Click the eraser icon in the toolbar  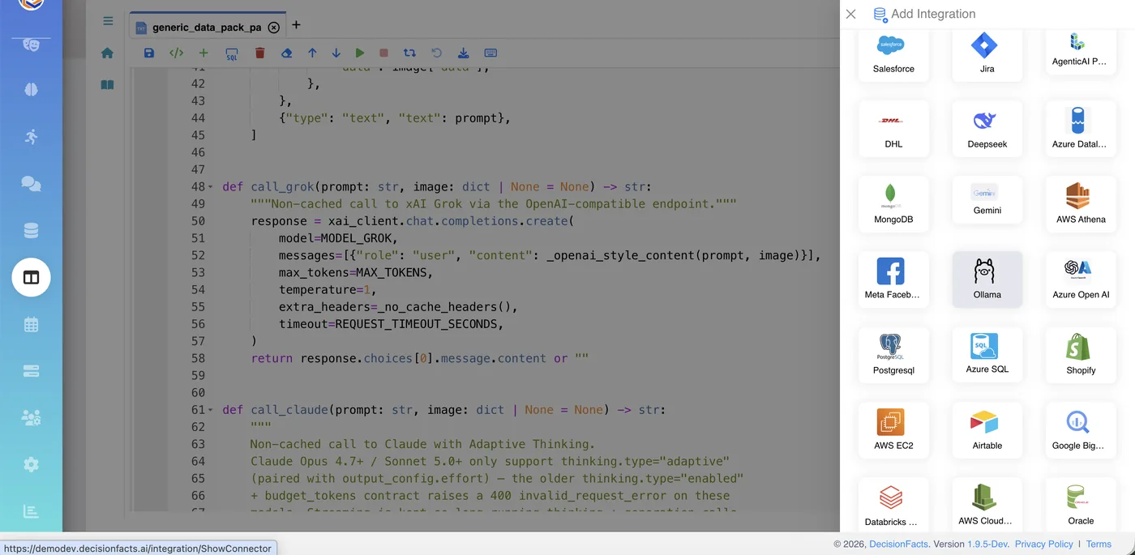(x=285, y=53)
